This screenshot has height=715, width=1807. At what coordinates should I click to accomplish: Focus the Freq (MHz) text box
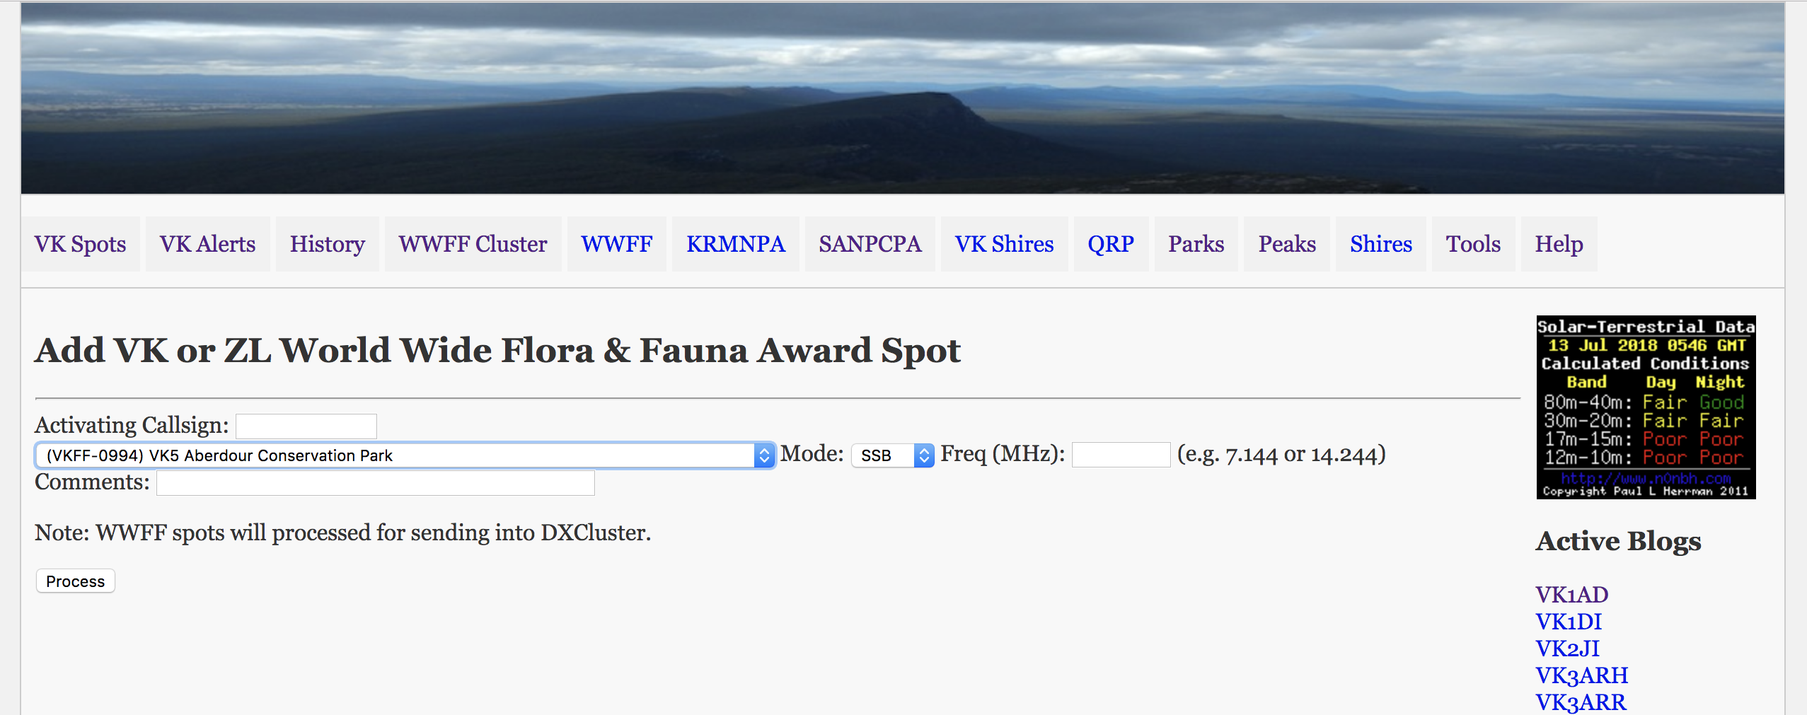click(1121, 455)
